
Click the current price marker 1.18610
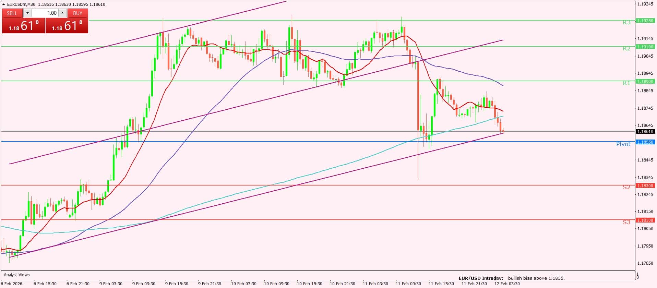(x=645, y=131)
